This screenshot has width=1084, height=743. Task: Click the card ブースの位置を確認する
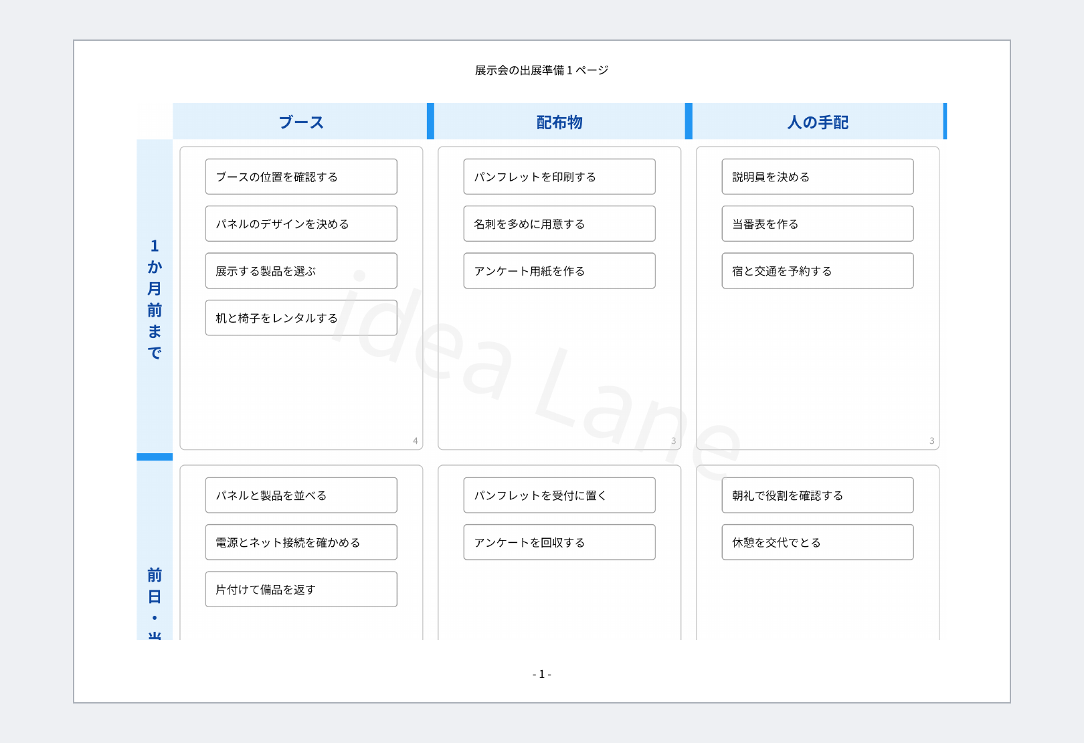[x=301, y=177]
